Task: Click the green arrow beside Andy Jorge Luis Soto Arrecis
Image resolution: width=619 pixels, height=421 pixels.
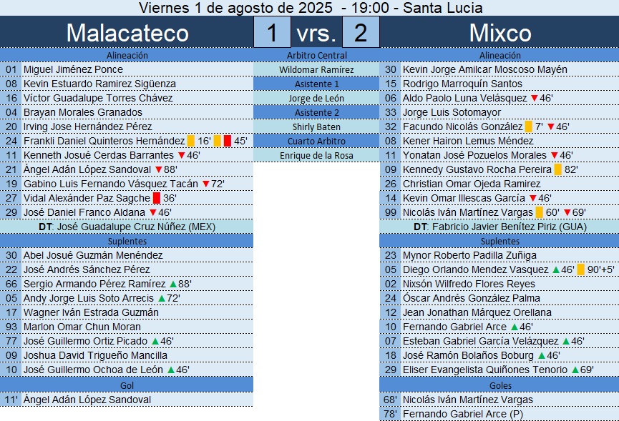Action: tap(162, 298)
